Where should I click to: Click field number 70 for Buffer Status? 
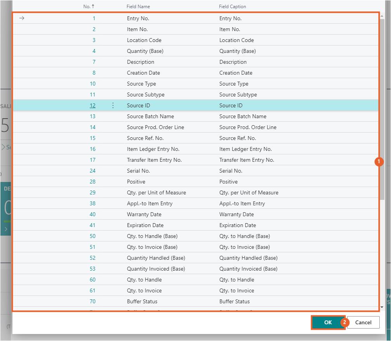[x=92, y=301]
